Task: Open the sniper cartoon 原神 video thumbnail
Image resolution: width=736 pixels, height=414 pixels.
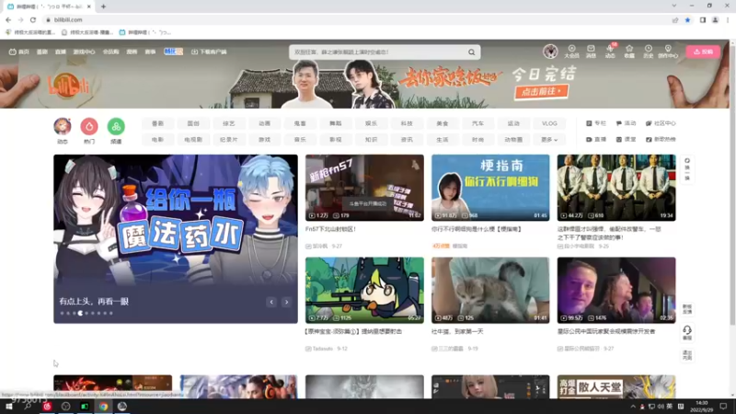Action: (364, 290)
